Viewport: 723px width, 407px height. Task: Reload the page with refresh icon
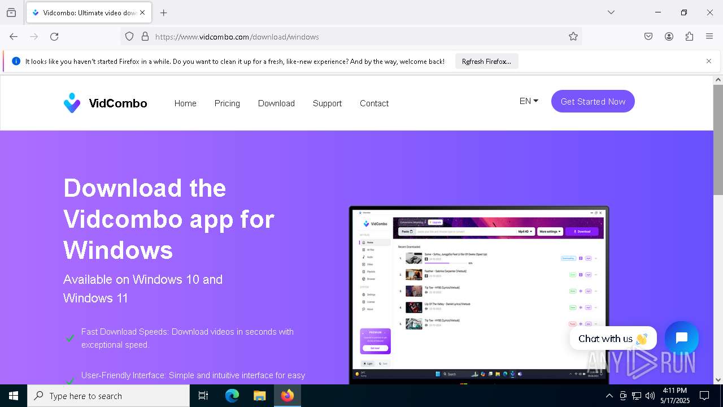[x=54, y=37]
